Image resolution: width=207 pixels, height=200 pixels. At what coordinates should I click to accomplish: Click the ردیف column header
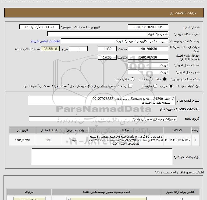(195, 130)
